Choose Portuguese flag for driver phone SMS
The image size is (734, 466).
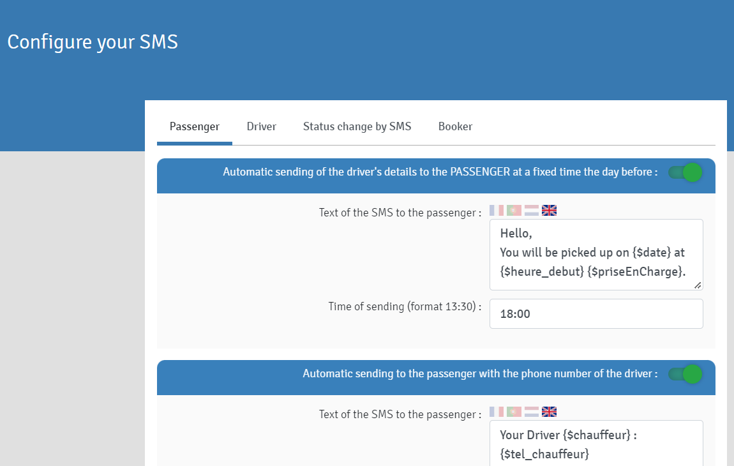point(514,412)
